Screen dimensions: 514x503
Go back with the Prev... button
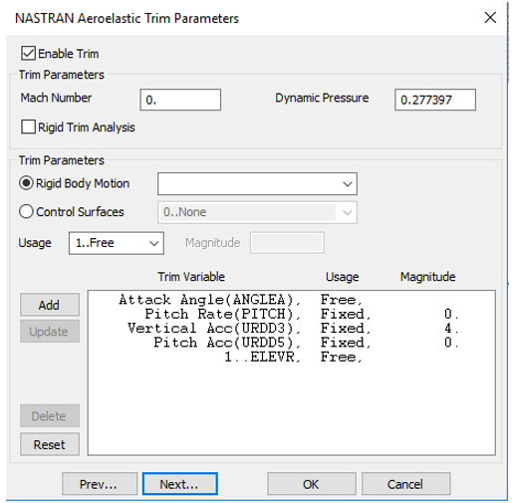(100, 484)
